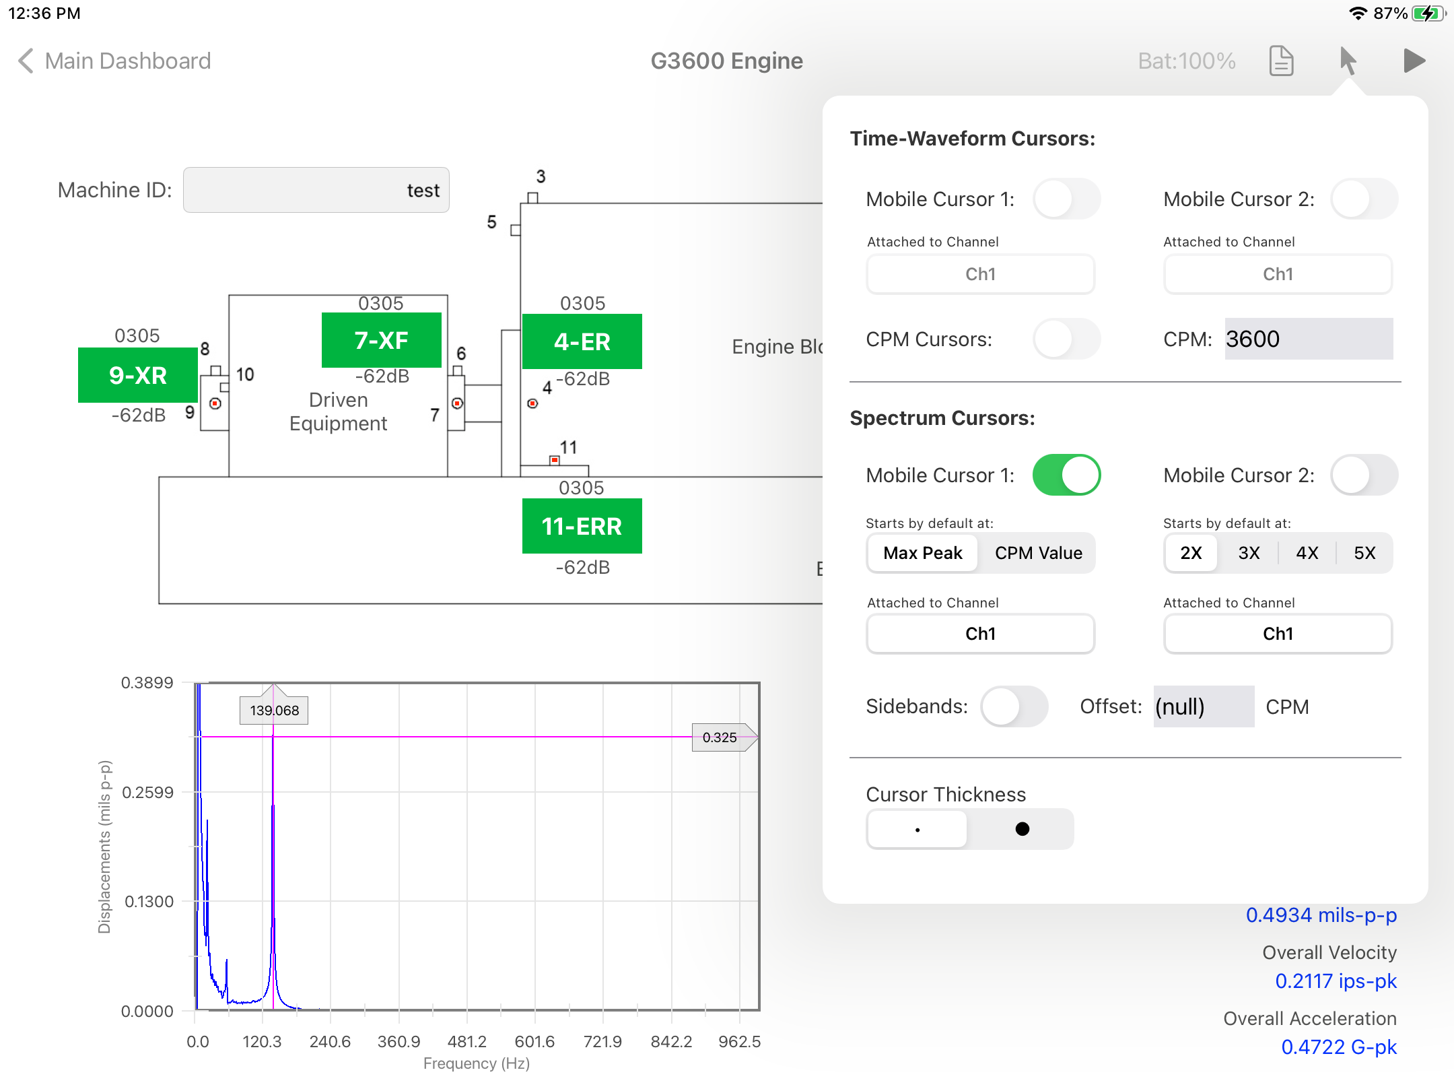Tap the cursor arrow icon
Screen dimensions: 1454x1091
click(1348, 61)
